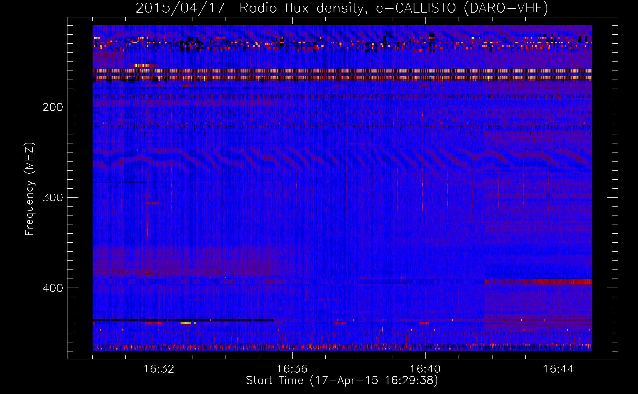Viewport: 638px width, 394px height.
Task: Click the 16:36 time tick label
Action: (292, 369)
